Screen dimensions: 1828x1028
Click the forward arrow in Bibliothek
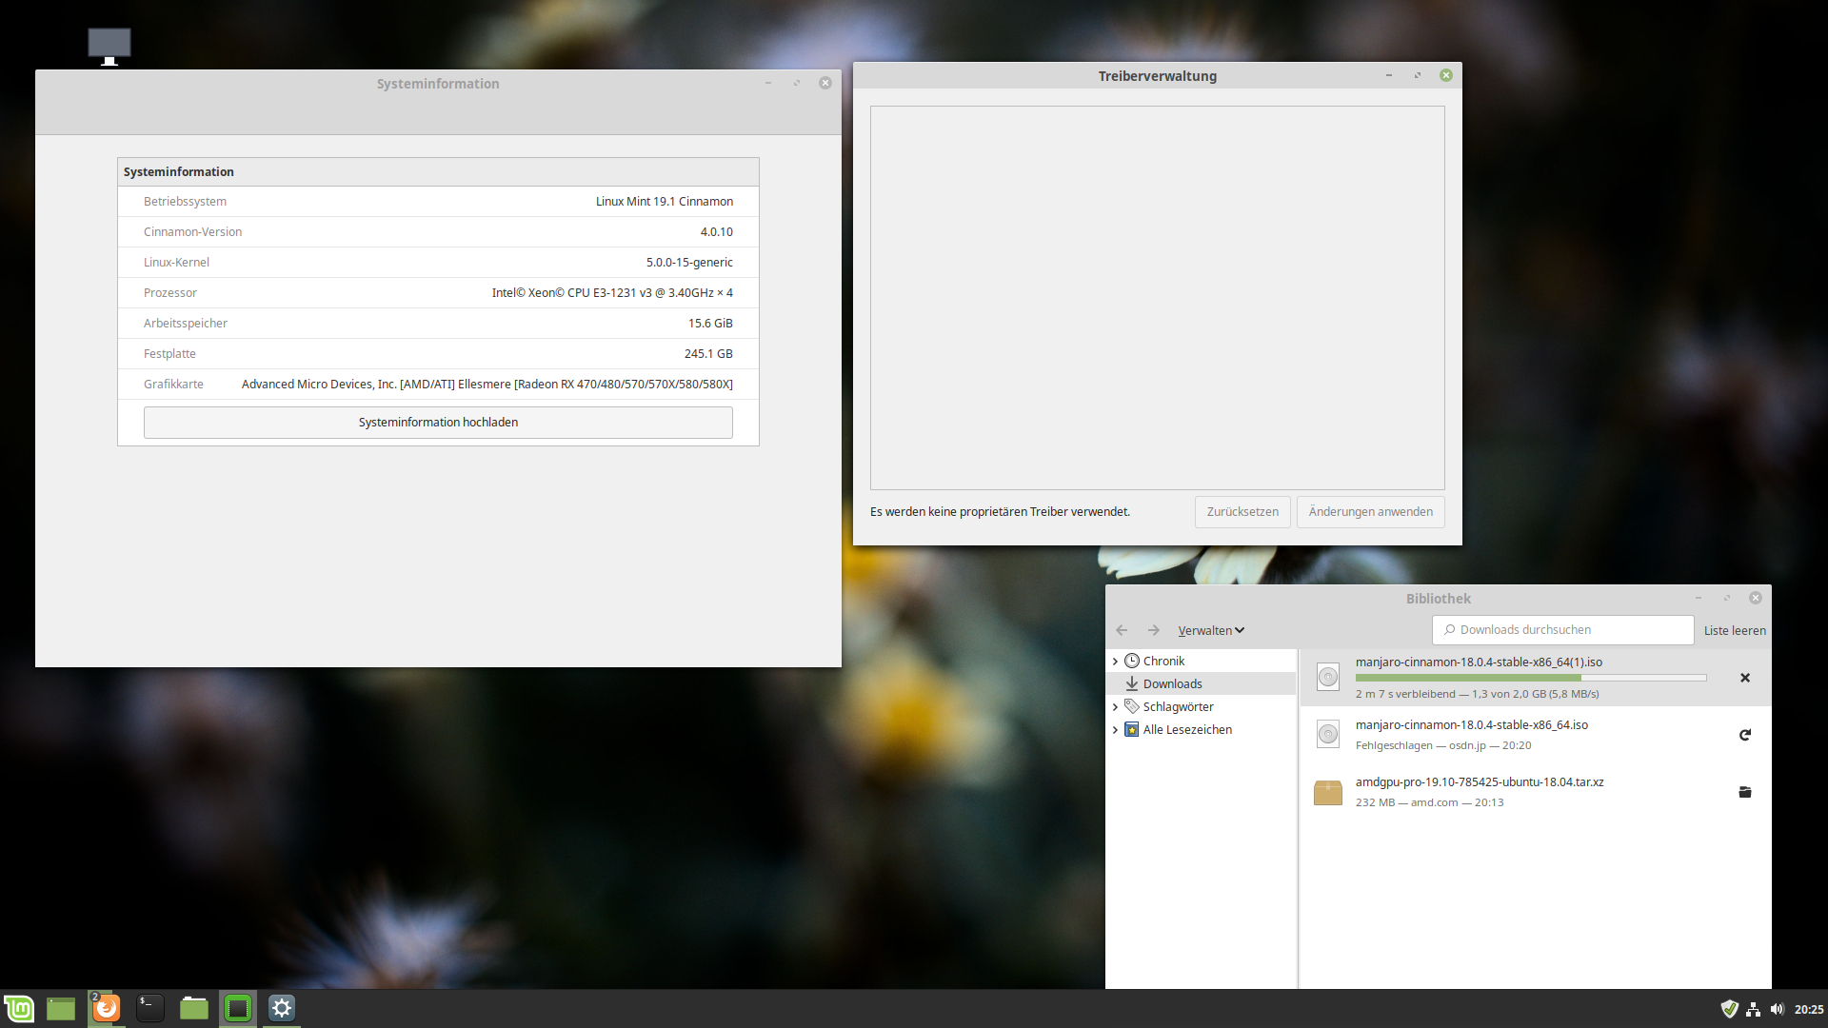point(1153,630)
